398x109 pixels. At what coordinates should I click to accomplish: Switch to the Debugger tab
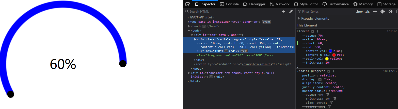tap(254, 4)
